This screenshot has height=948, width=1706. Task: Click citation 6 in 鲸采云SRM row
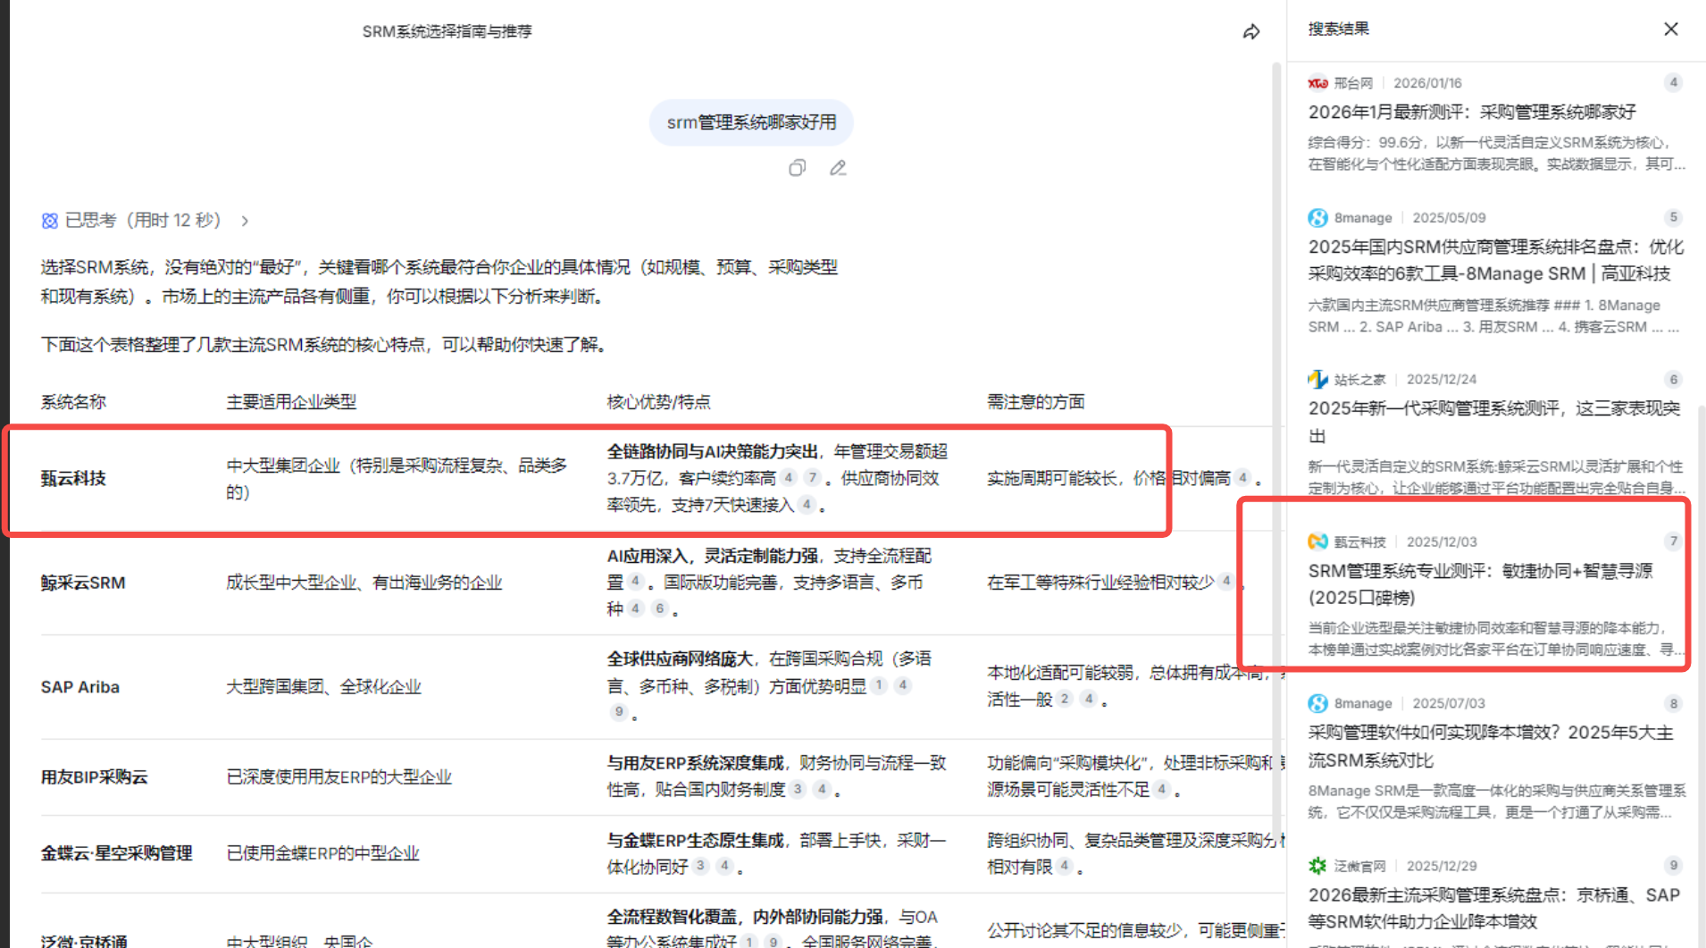click(x=659, y=608)
